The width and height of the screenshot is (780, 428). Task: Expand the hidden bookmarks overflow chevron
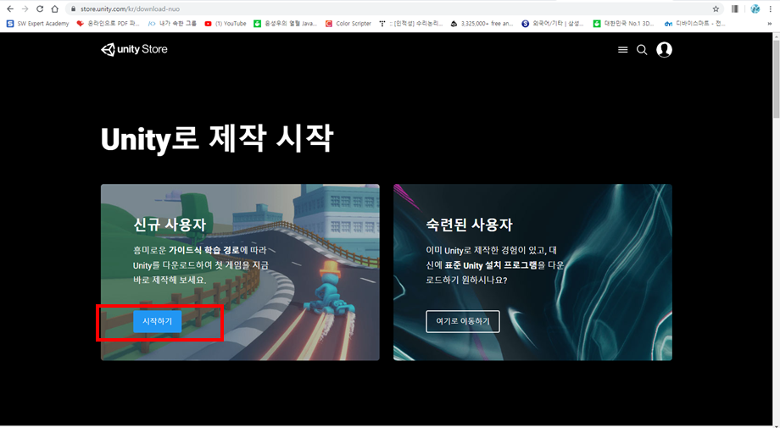point(770,24)
